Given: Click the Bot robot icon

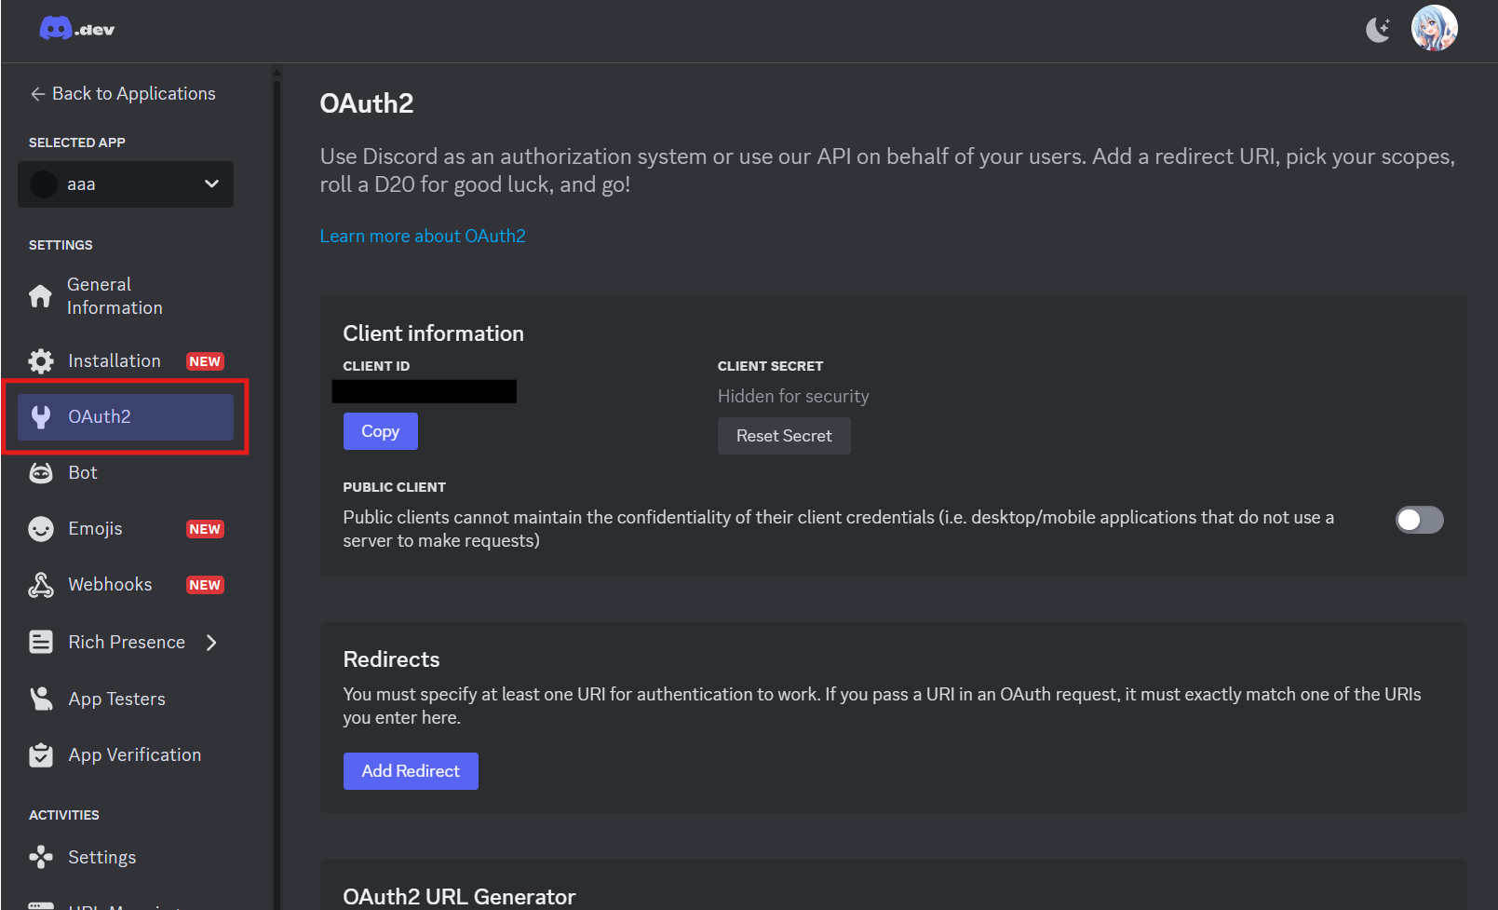Looking at the screenshot, I should click(41, 473).
